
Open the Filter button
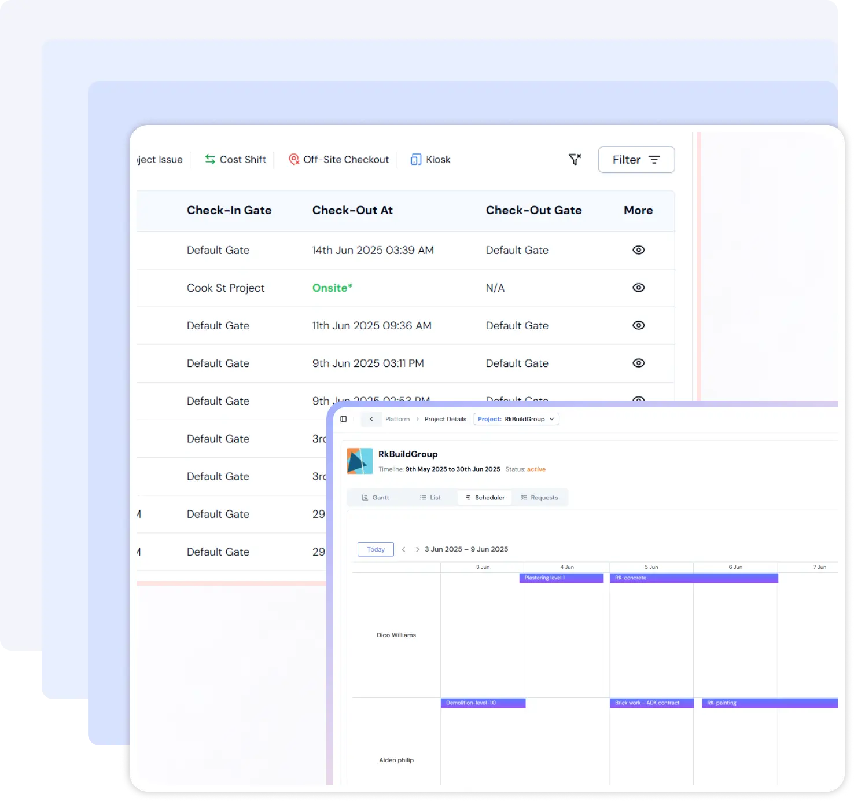point(636,160)
